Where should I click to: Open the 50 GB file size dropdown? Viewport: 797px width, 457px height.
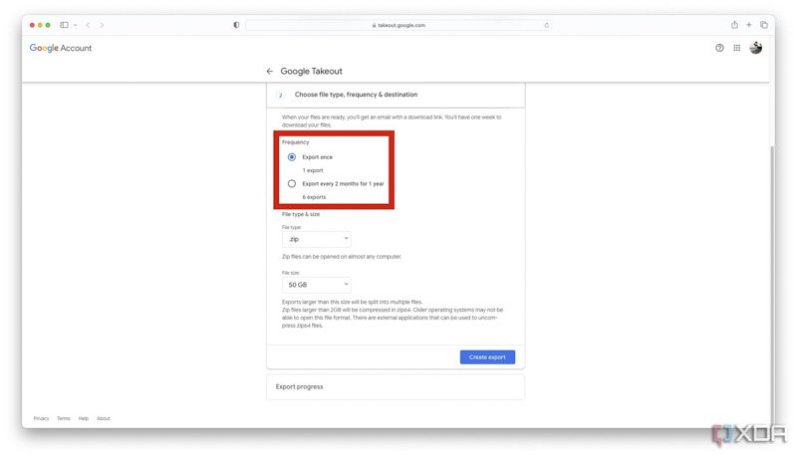click(316, 285)
